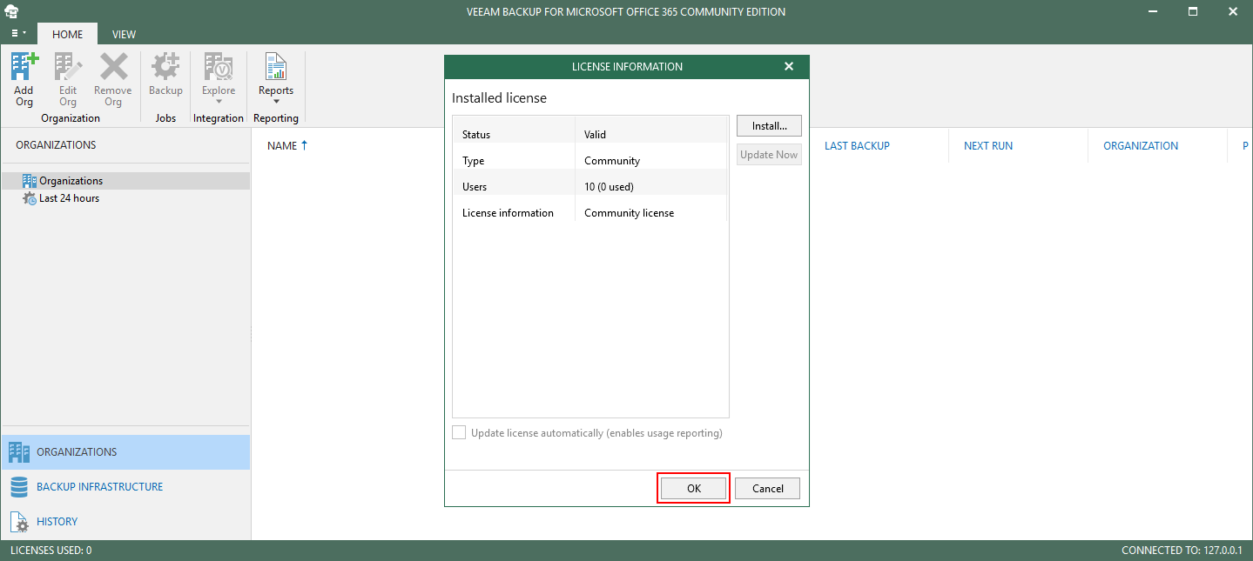The width and height of the screenshot is (1253, 561).
Task: Click the Install... license button
Action: coord(769,126)
